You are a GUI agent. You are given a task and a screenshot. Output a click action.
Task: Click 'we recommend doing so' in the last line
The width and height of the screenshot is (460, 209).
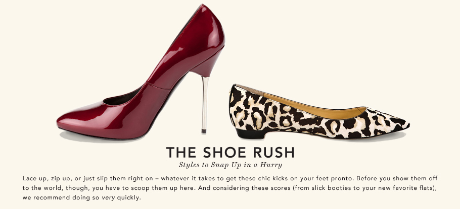[61, 197]
